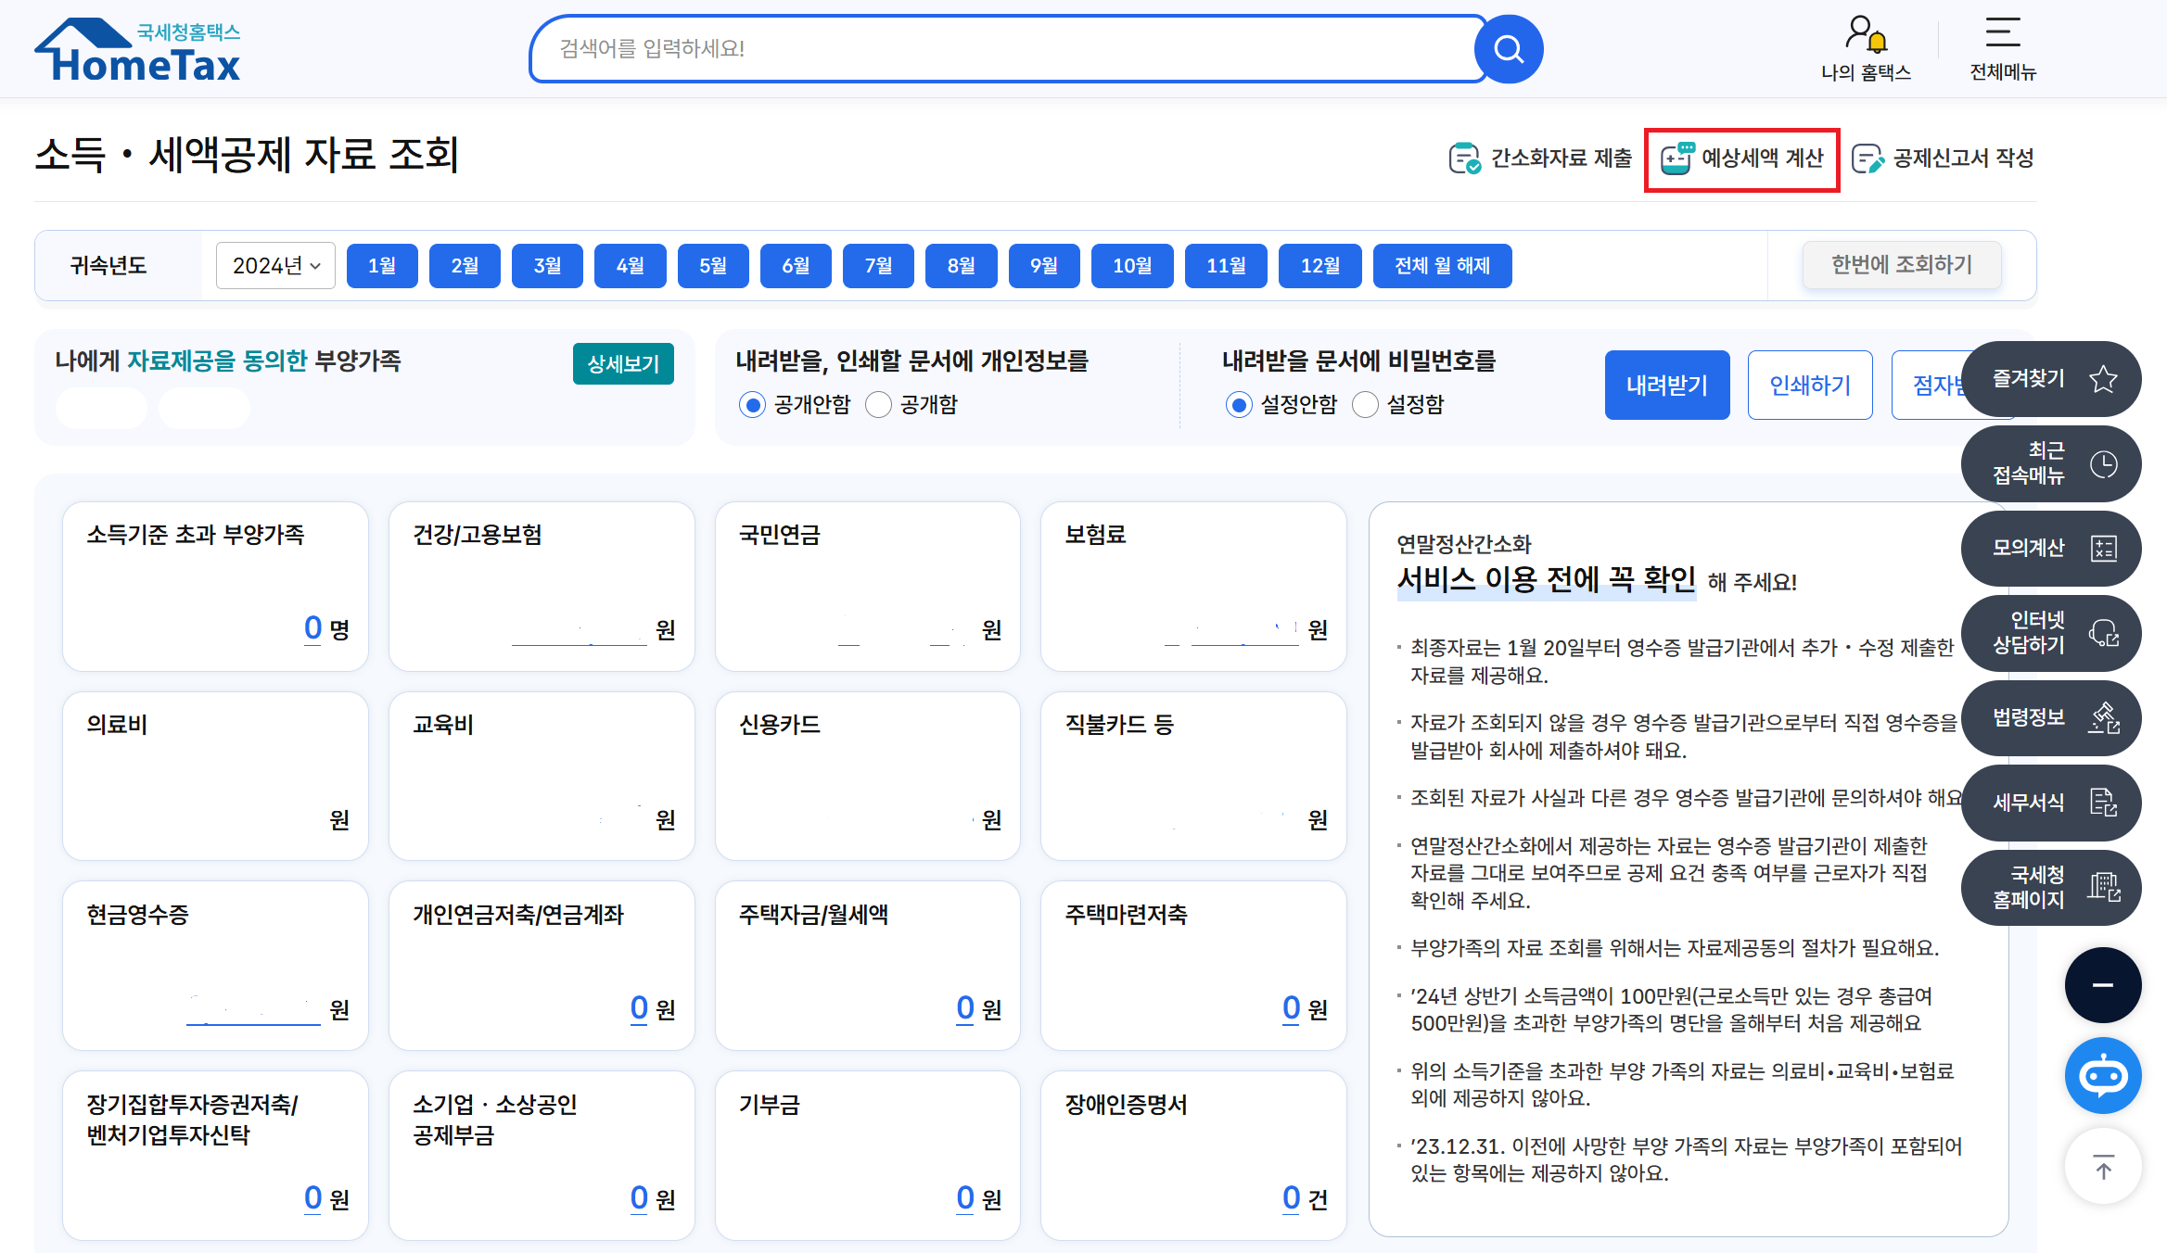Select the 7월 month button
The image size is (2167, 1253).
[x=877, y=265]
